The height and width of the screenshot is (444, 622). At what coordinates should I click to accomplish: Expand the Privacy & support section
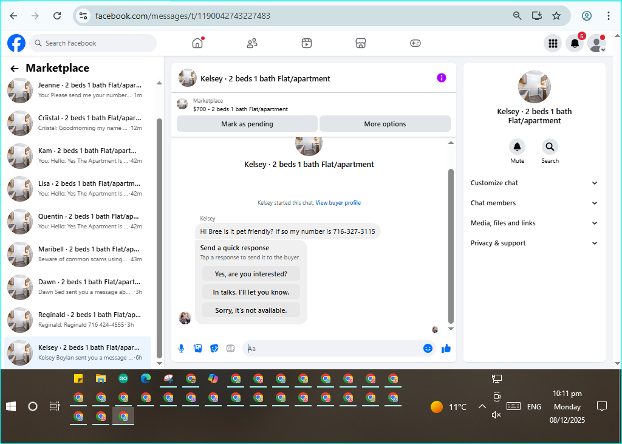(x=534, y=243)
